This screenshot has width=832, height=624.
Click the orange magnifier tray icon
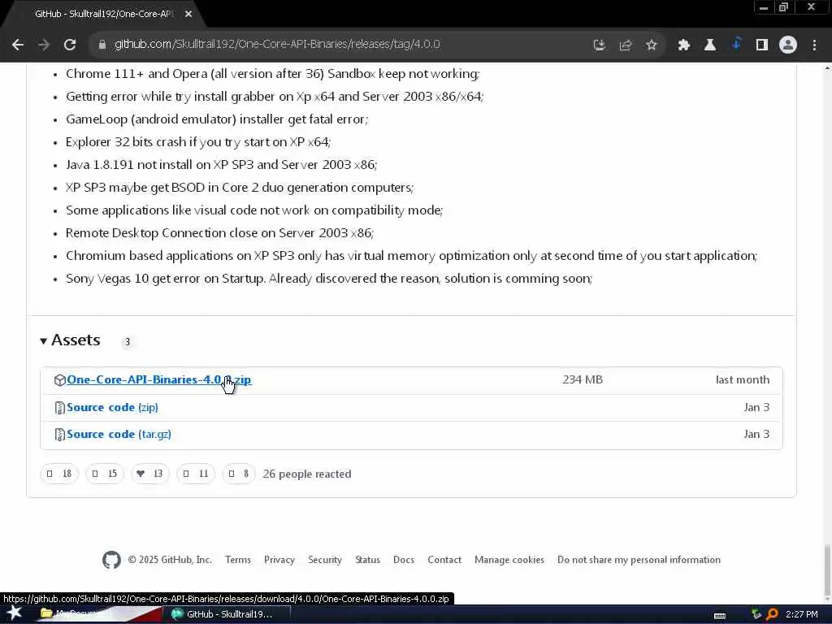click(772, 614)
